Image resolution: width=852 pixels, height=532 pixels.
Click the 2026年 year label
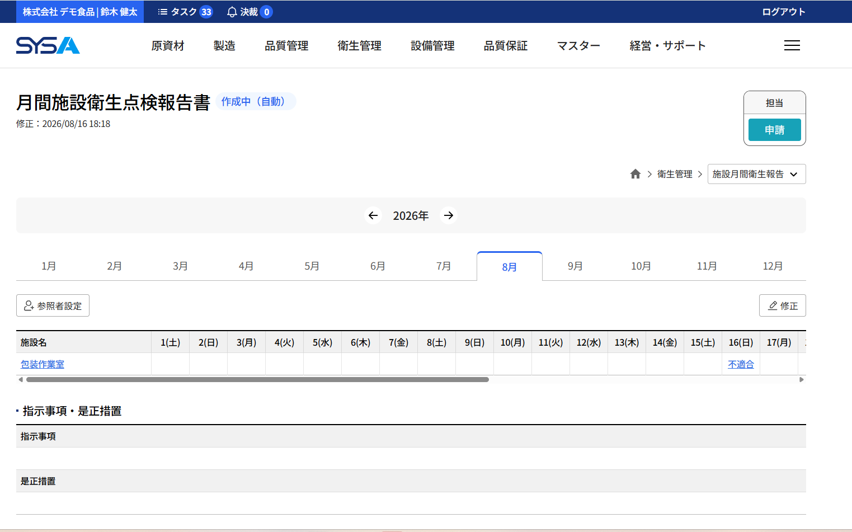(411, 216)
